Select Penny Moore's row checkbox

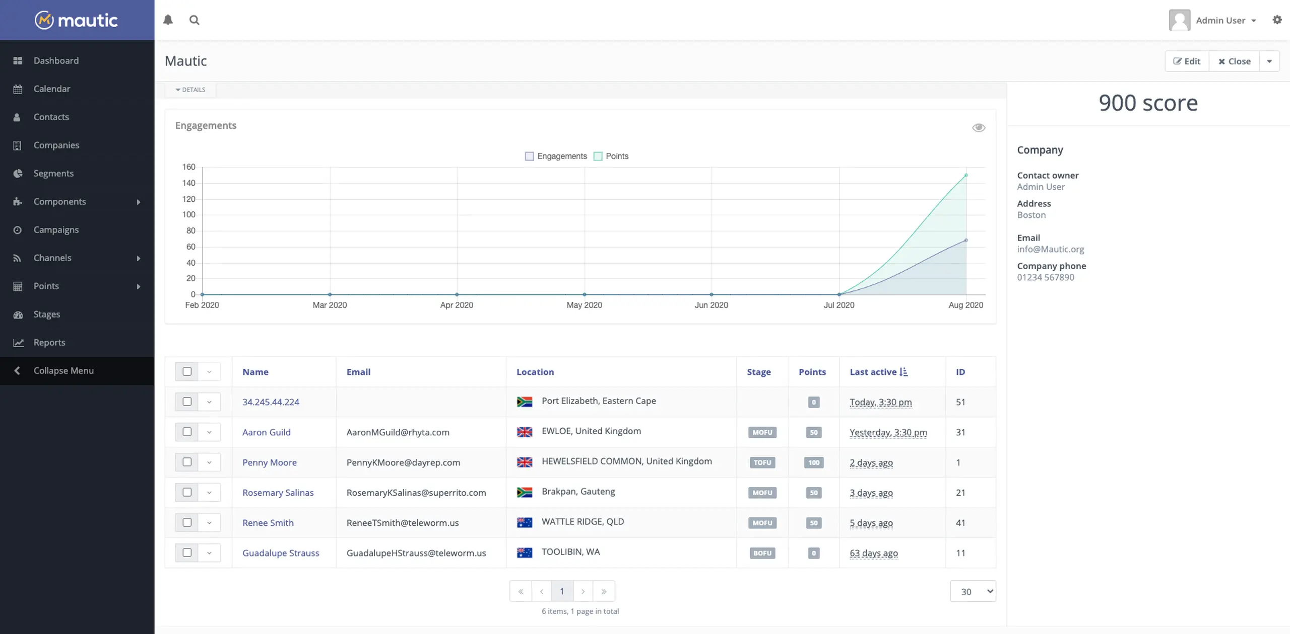point(187,462)
